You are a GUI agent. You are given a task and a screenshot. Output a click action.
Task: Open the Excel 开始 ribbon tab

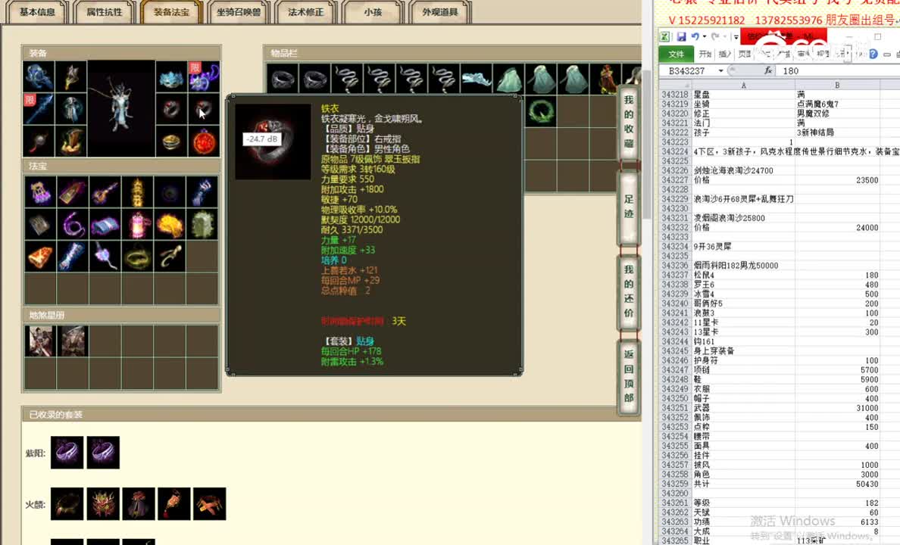[705, 54]
